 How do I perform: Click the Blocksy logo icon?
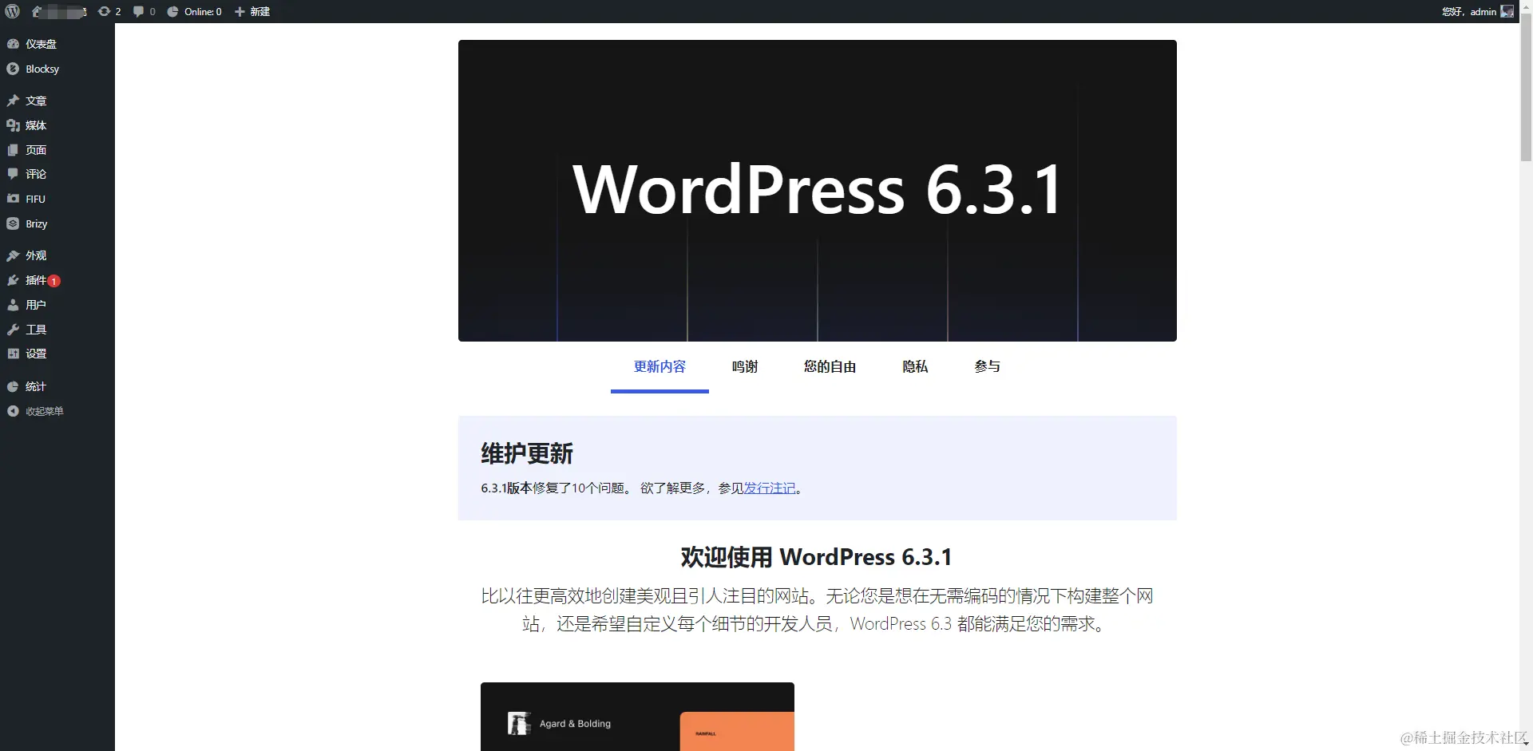[13, 69]
